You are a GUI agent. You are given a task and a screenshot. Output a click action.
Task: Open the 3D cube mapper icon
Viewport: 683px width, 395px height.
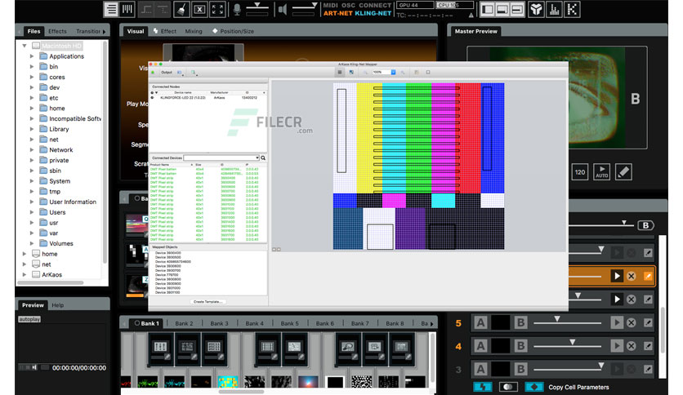pyautogui.click(x=536, y=9)
